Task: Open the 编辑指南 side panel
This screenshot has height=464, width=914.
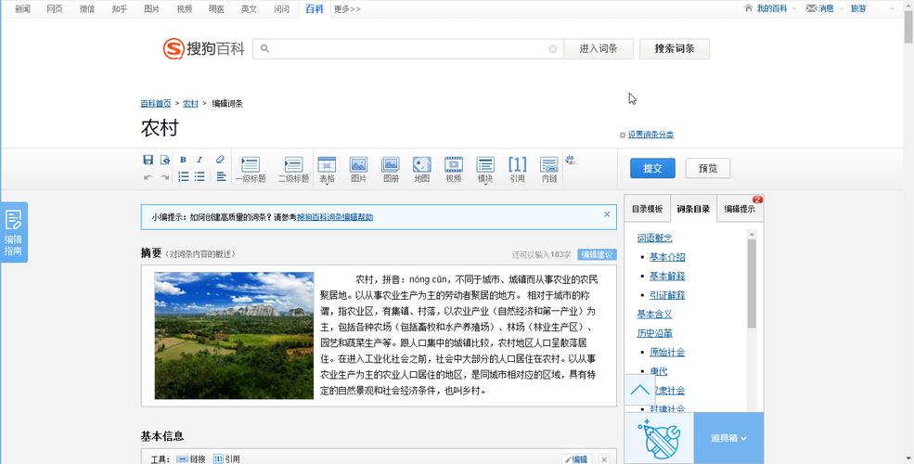Action: click(x=13, y=232)
